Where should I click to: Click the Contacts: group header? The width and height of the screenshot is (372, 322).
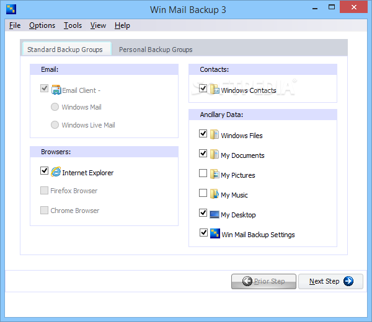click(x=263, y=69)
